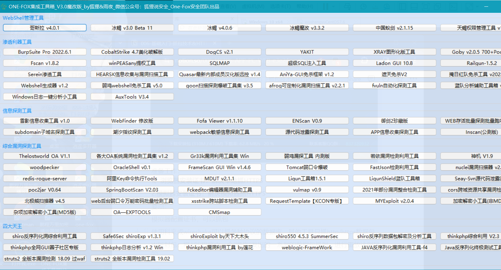Launch 弱鸡webshell免杀工具 v5.0
This screenshot has height=270, width=501.
(132, 86)
